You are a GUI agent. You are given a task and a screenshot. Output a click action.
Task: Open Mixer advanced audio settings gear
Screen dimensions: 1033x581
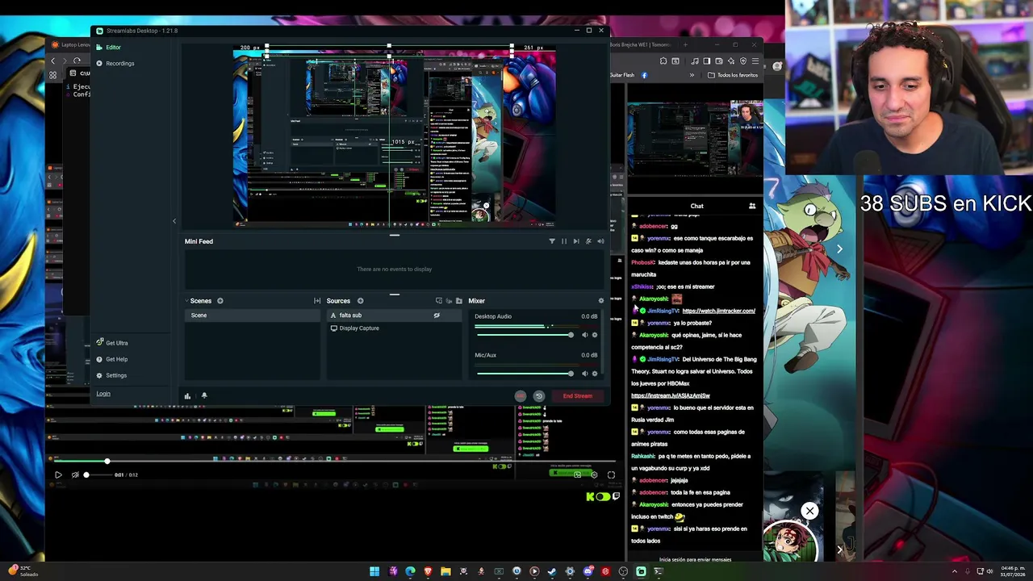click(x=600, y=301)
